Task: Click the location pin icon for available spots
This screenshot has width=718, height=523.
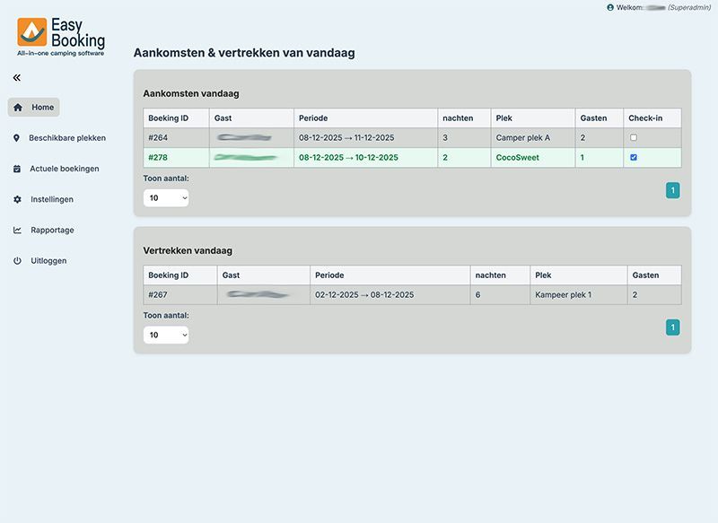Action: [17, 138]
